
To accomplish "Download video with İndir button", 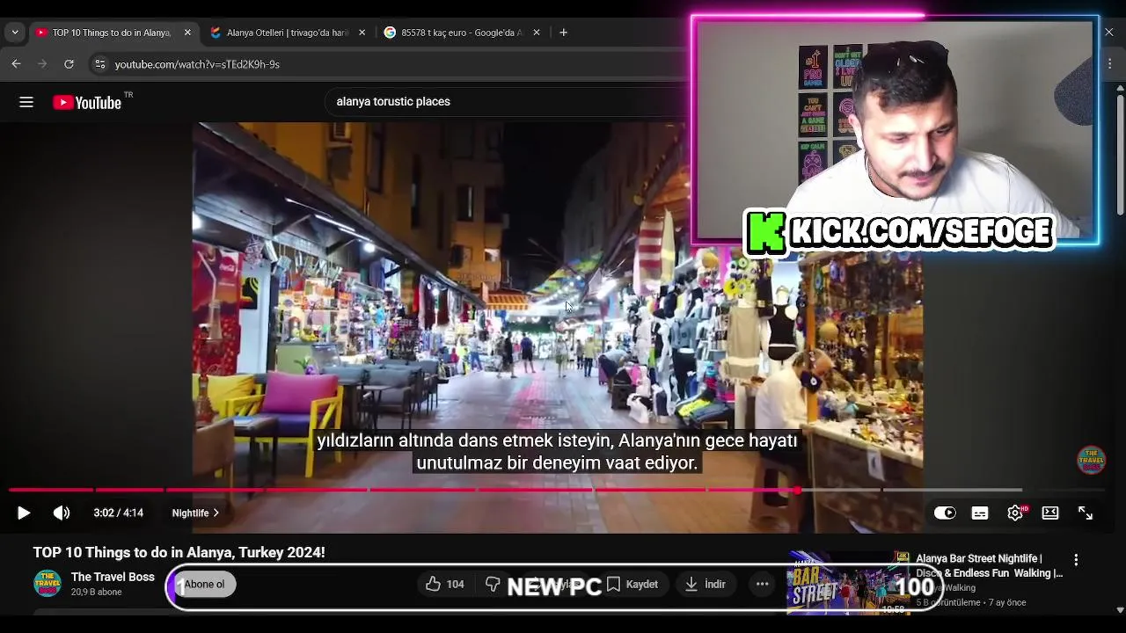I will click(705, 585).
